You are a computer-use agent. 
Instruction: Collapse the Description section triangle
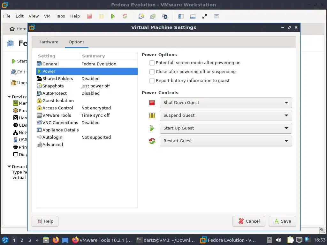[9, 167]
